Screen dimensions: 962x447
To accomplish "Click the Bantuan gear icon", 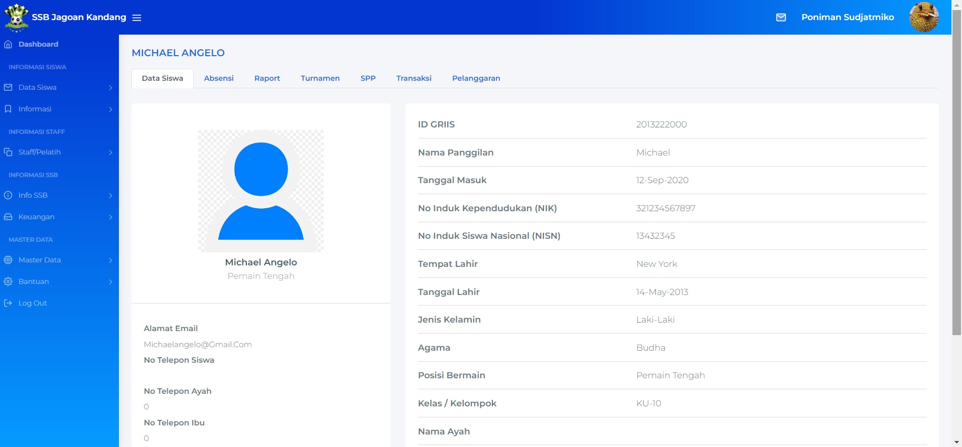I will point(8,281).
